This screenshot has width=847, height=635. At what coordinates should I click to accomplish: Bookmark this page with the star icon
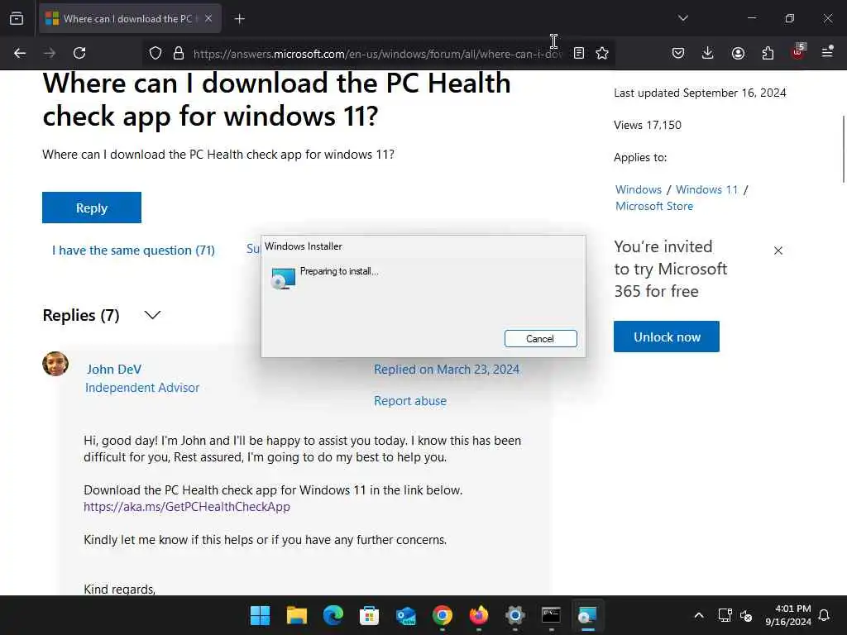(602, 53)
